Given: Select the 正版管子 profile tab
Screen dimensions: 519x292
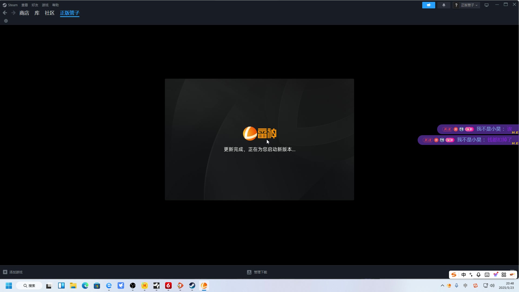Looking at the screenshot, I should (70, 13).
